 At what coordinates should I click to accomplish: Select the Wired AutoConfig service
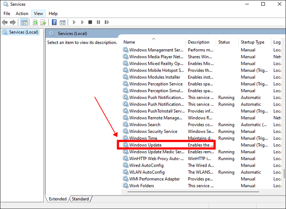click(x=201, y=165)
